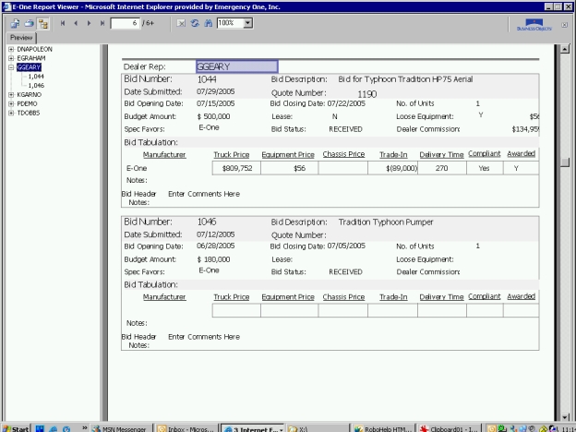Click Bid Number value 1046
The image size is (576, 432).
pos(207,222)
